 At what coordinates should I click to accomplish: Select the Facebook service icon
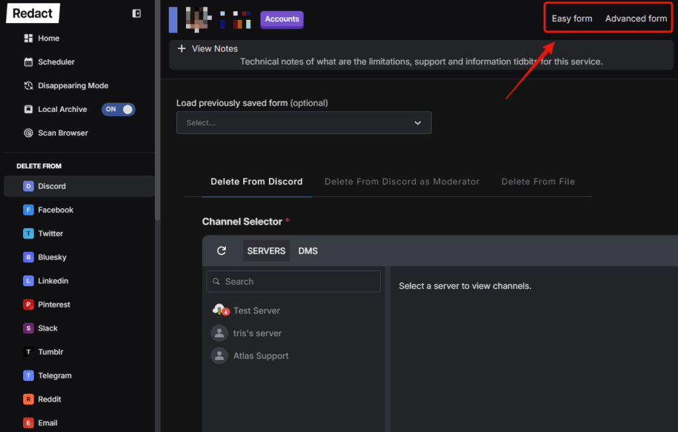pos(28,210)
